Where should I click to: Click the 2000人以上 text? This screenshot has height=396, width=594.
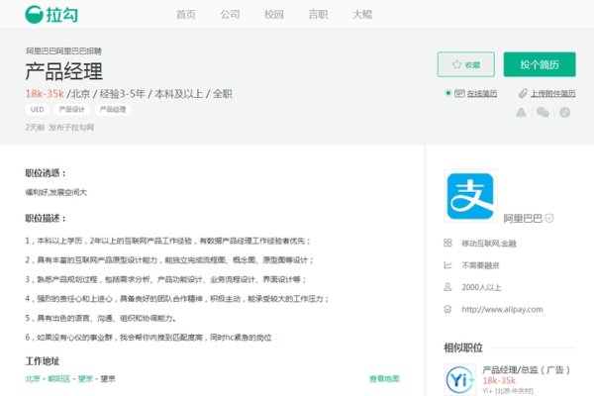(481, 287)
